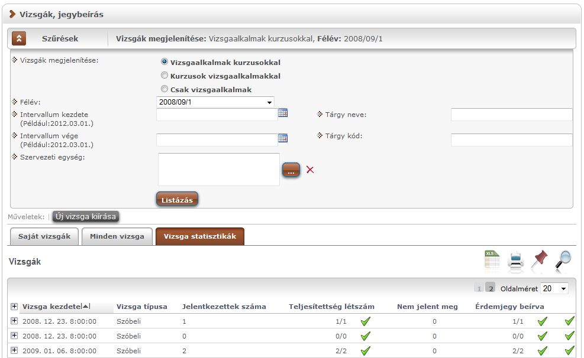Image resolution: width=584 pixels, height=358 pixels.
Task: Click the arrow icon before Vizsgák, jegybeírás
Action: pos(12,14)
